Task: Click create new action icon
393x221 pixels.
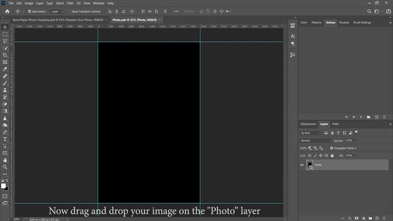Action: (x=376, y=117)
